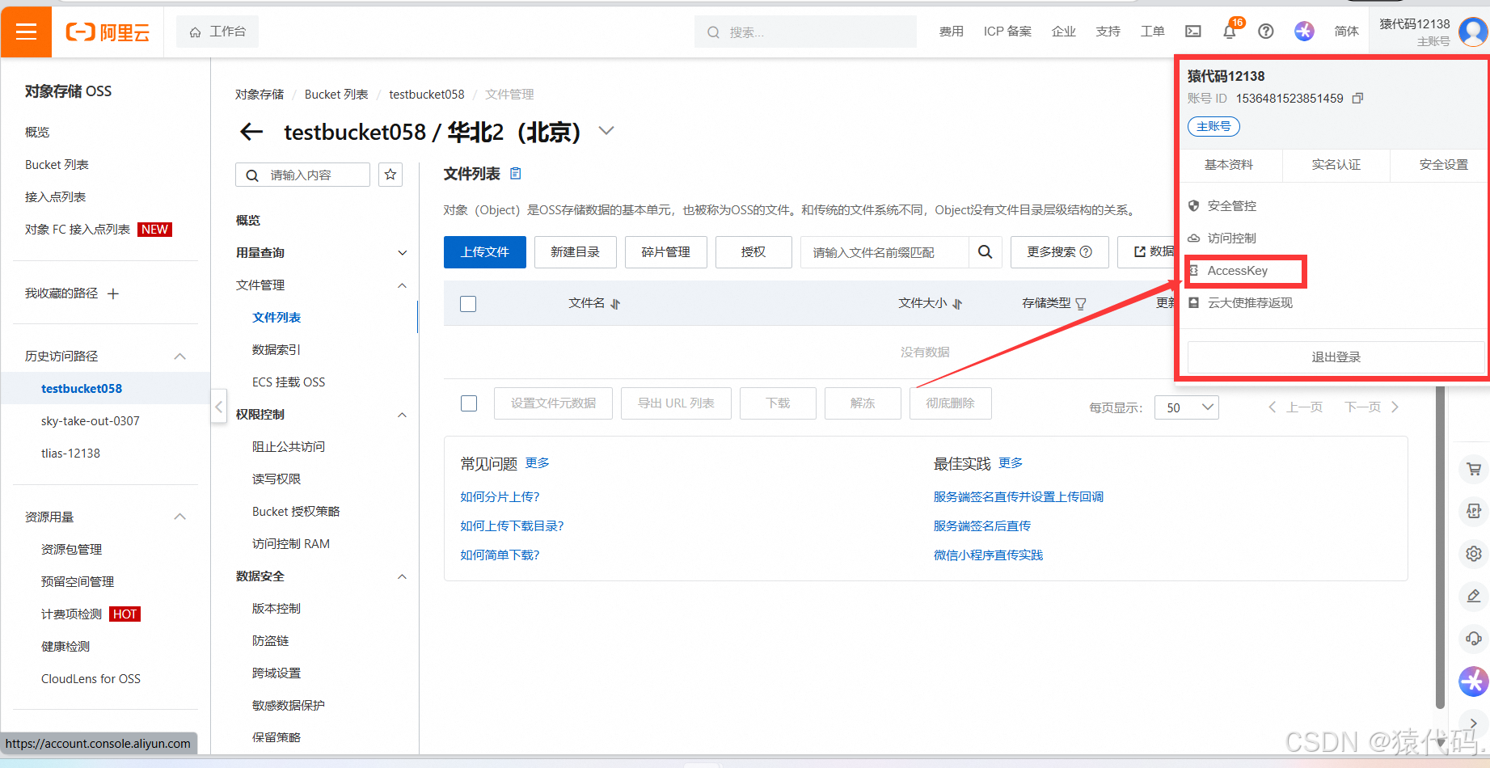This screenshot has height=768, width=1490.
Task: Collapse the 历史访问路径 section
Action: [180, 357]
